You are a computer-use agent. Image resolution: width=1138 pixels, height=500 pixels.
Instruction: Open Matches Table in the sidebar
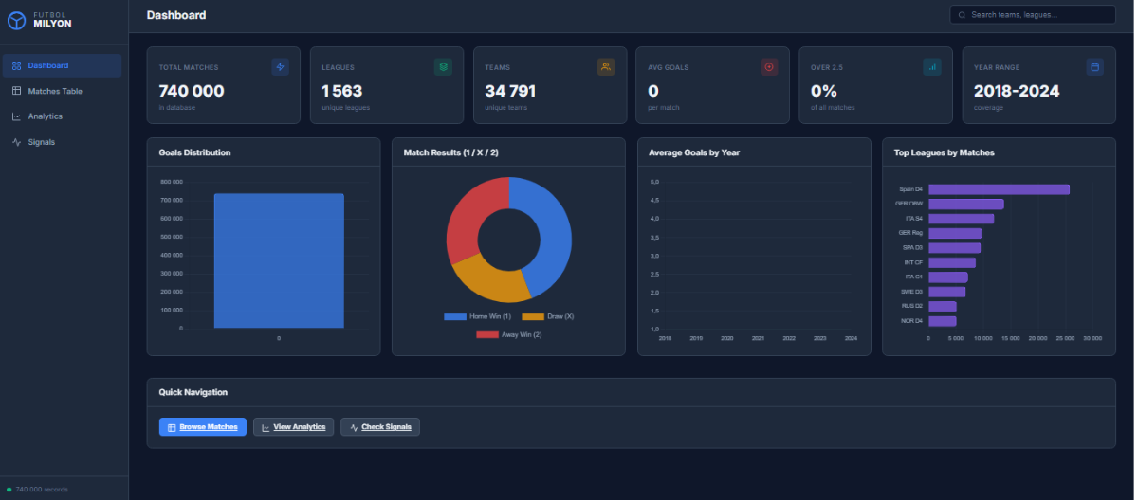click(63, 91)
